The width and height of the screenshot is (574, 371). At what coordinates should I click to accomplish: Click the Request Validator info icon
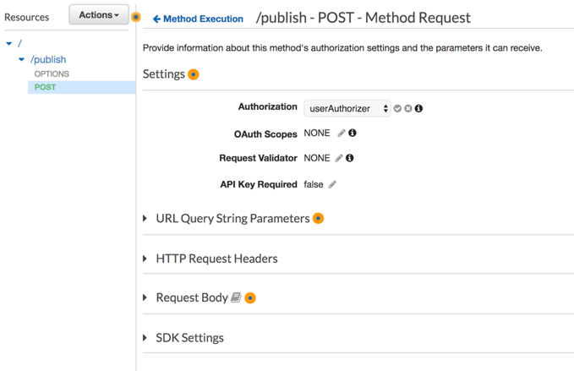349,158
